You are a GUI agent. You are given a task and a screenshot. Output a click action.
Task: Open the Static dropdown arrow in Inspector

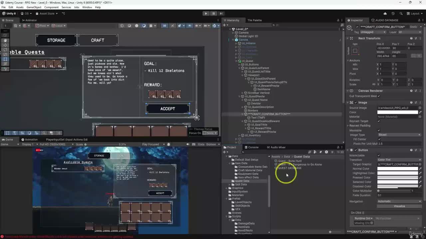[x=421, y=27]
